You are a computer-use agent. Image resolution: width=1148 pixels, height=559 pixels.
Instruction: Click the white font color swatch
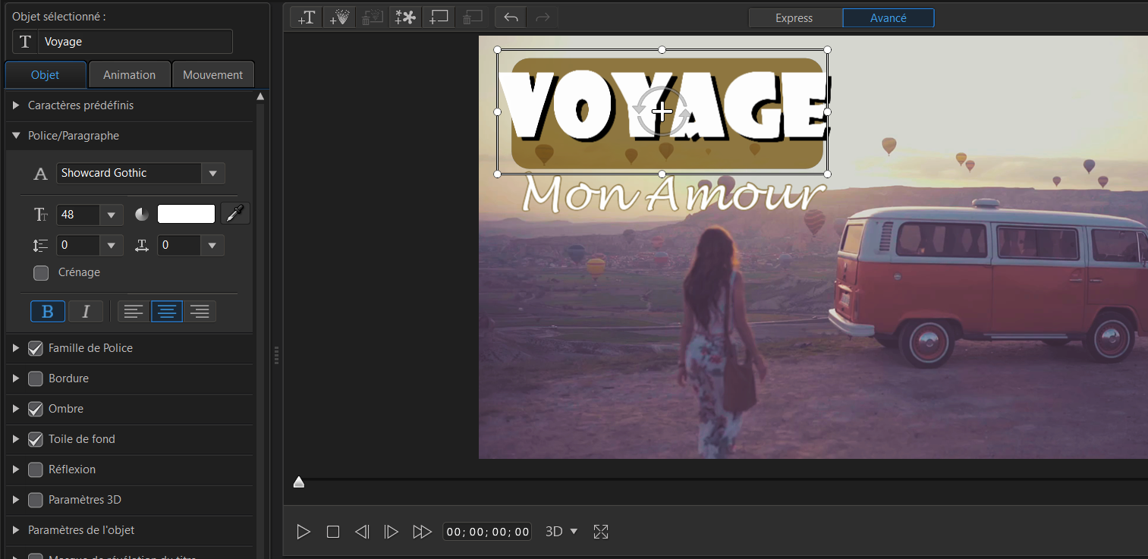pos(186,214)
